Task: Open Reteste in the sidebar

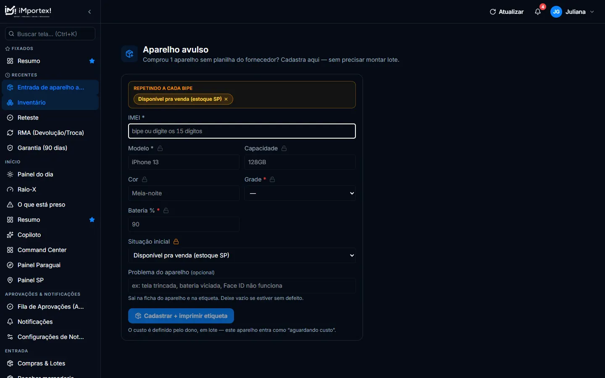Action: click(x=50, y=118)
